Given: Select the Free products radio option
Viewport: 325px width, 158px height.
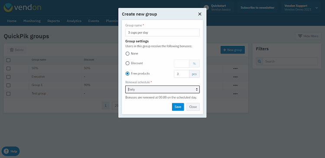Looking at the screenshot, I should click(x=127, y=73).
